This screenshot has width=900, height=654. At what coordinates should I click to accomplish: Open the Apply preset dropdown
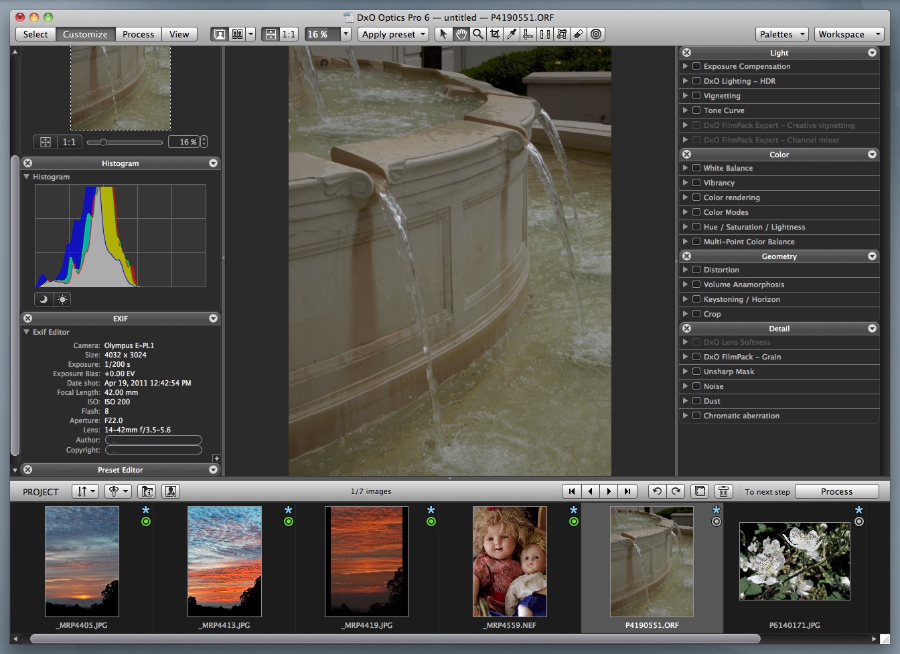(x=394, y=34)
